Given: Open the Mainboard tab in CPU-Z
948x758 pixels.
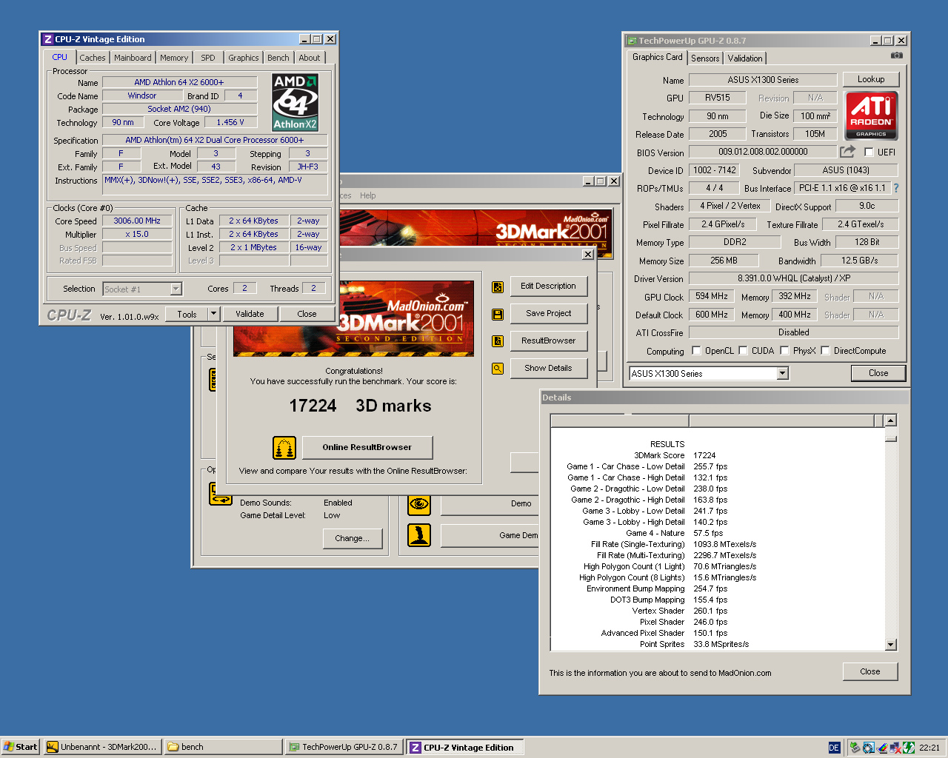Looking at the screenshot, I should (x=133, y=58).
